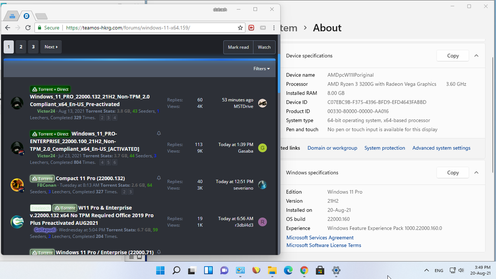This screenshot has width=496, height=279.
Task: Collapse the Device specifications section
Action: tap(476, 56)
